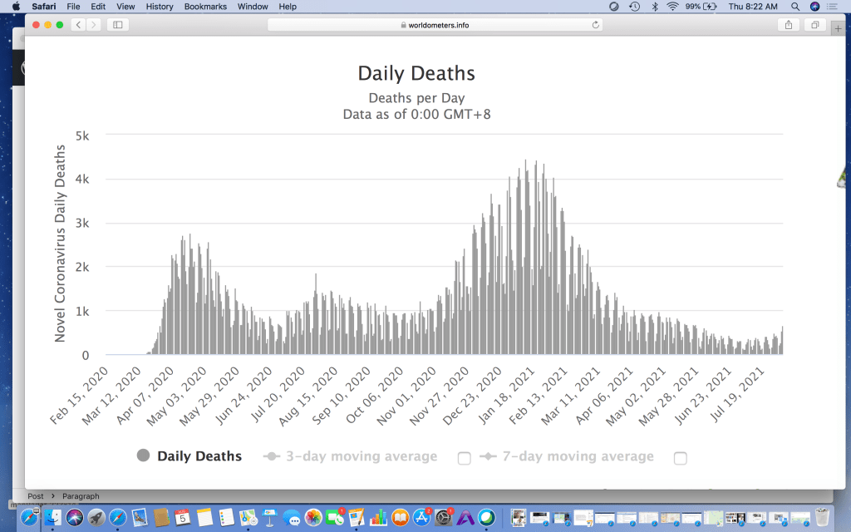Click the 7-day moving average legend label
This screenshot has height=532, width=851.
(x=578, y=456)
